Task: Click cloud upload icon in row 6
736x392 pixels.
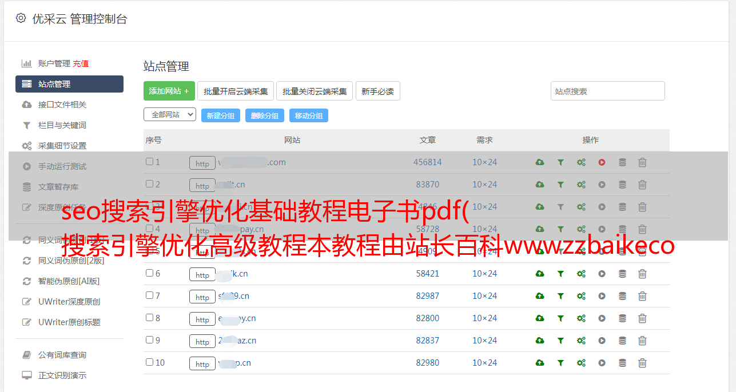Action: click(x=540, y=274)
